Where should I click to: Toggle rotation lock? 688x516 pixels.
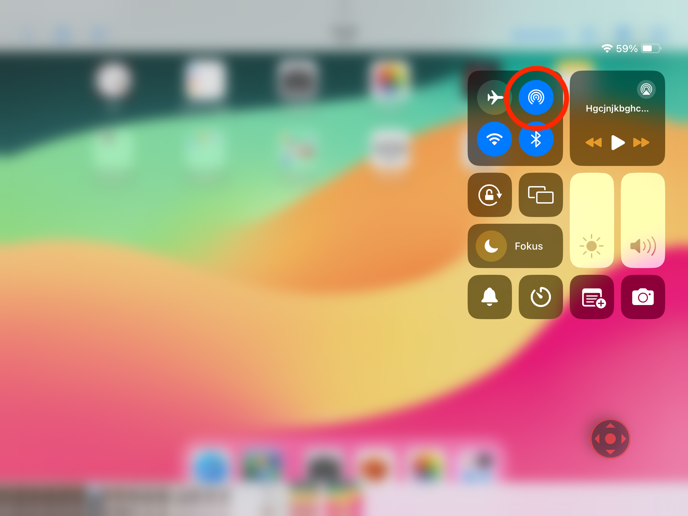(489, 195)
